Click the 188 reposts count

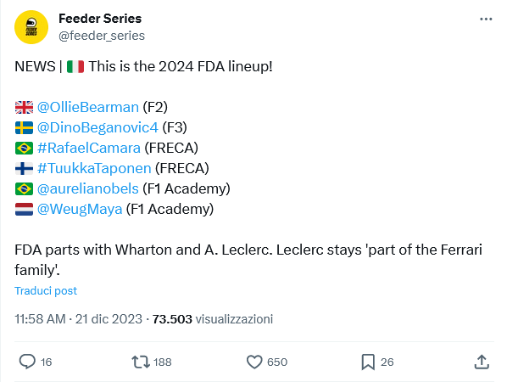tap(162, 362)
